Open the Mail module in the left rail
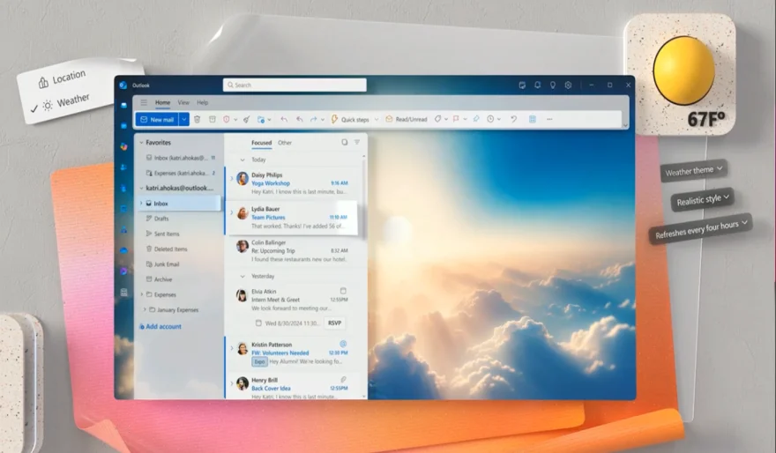Viewport: 776px width, 453px height. 123,106
